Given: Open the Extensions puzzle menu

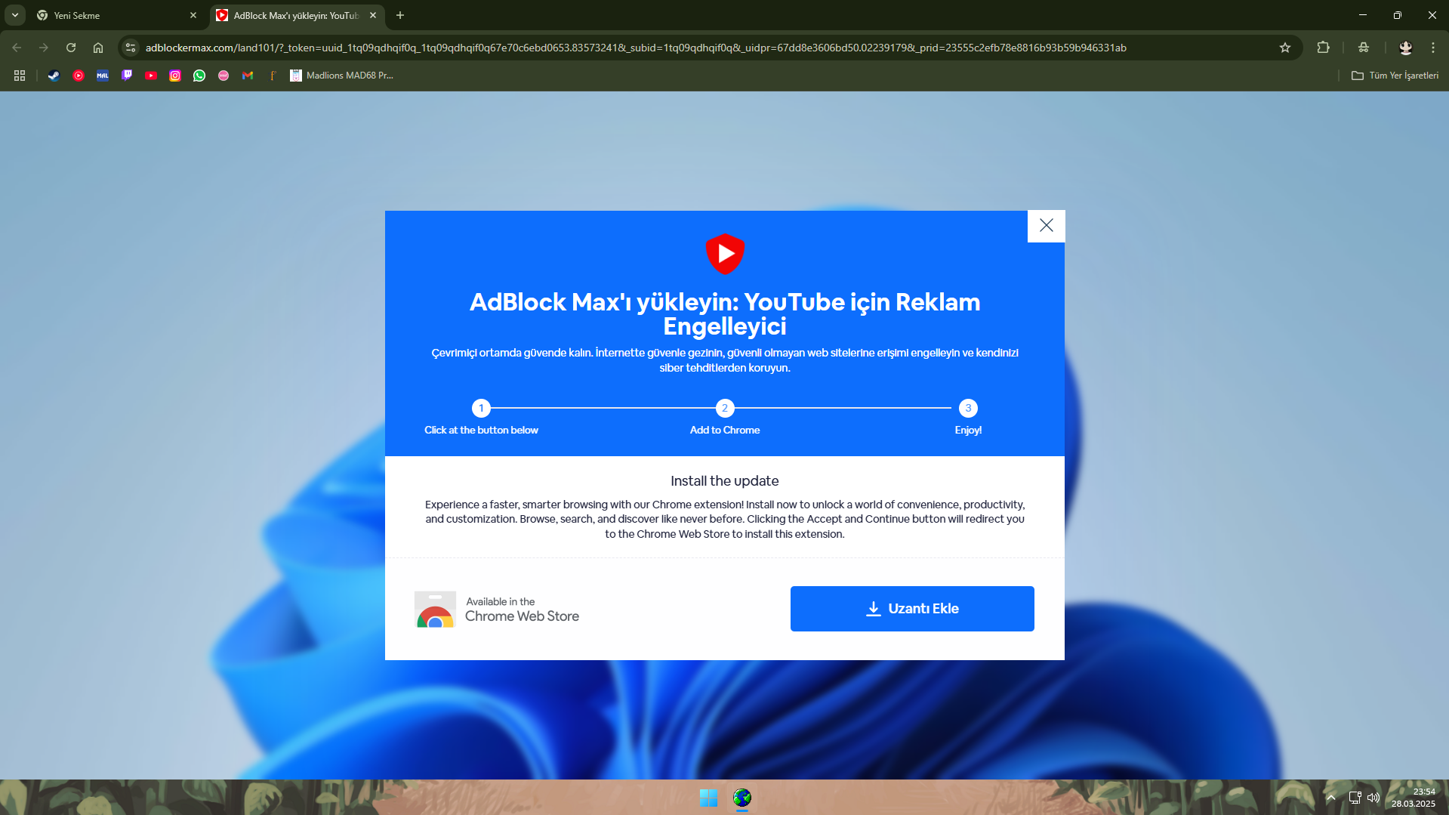Looking at the screenshot, I should click(1323, 48).
